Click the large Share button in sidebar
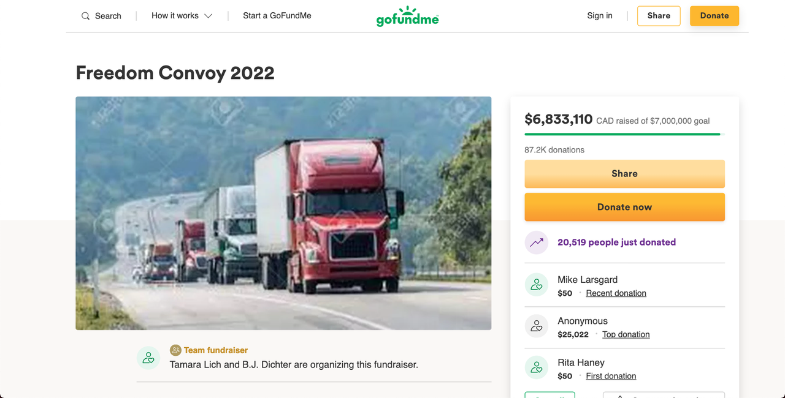Viewport: 785px width, 398px height. pyautogui.click(x=624, y=174)
